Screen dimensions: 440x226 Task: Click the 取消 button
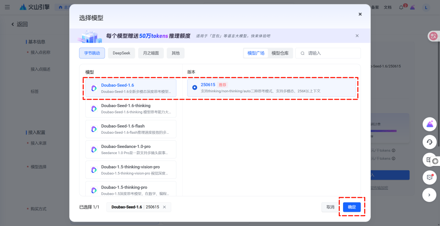[330, 207]
